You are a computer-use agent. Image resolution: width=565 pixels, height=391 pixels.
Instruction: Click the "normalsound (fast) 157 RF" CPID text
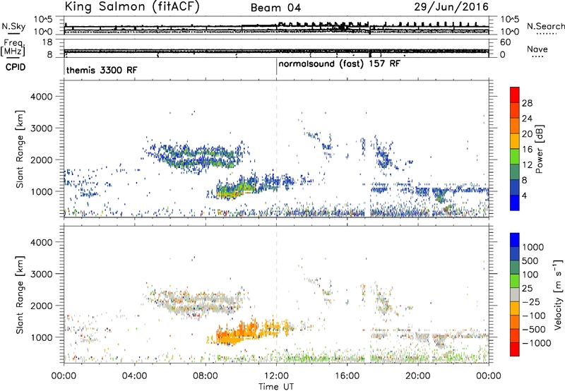339,64
